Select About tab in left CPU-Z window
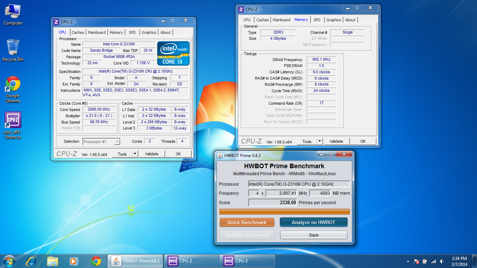 (x=166, y=32)
